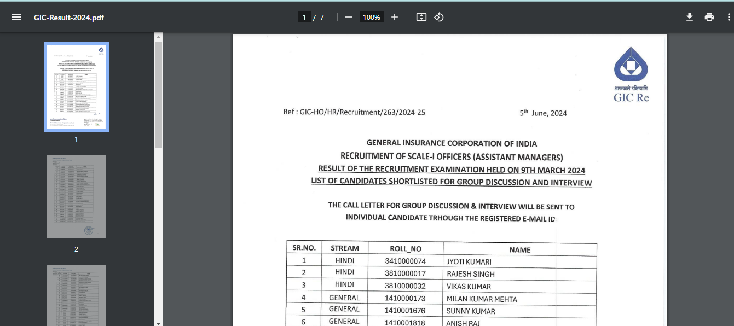The height and width of the screenshot is (326, 734).
Task: Click HINDI in Vikas Kumar's row
Action: pos(345,284)
